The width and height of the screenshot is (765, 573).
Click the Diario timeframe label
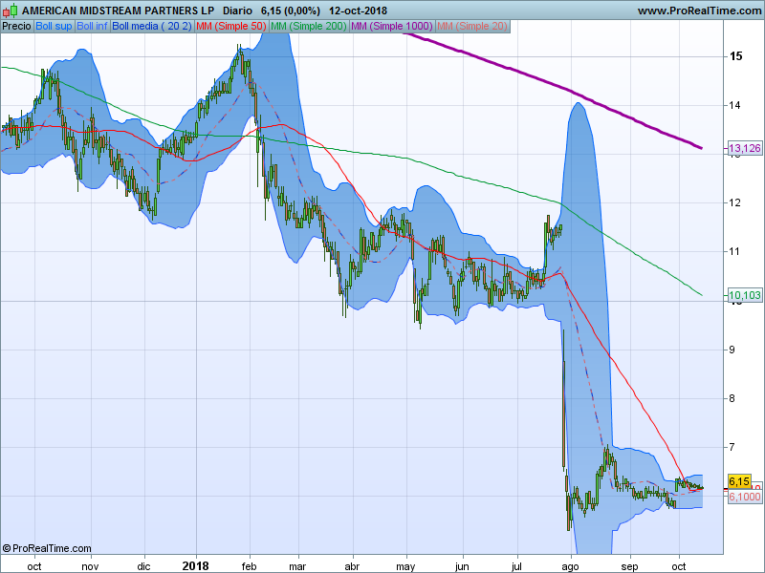coord(237,11)
